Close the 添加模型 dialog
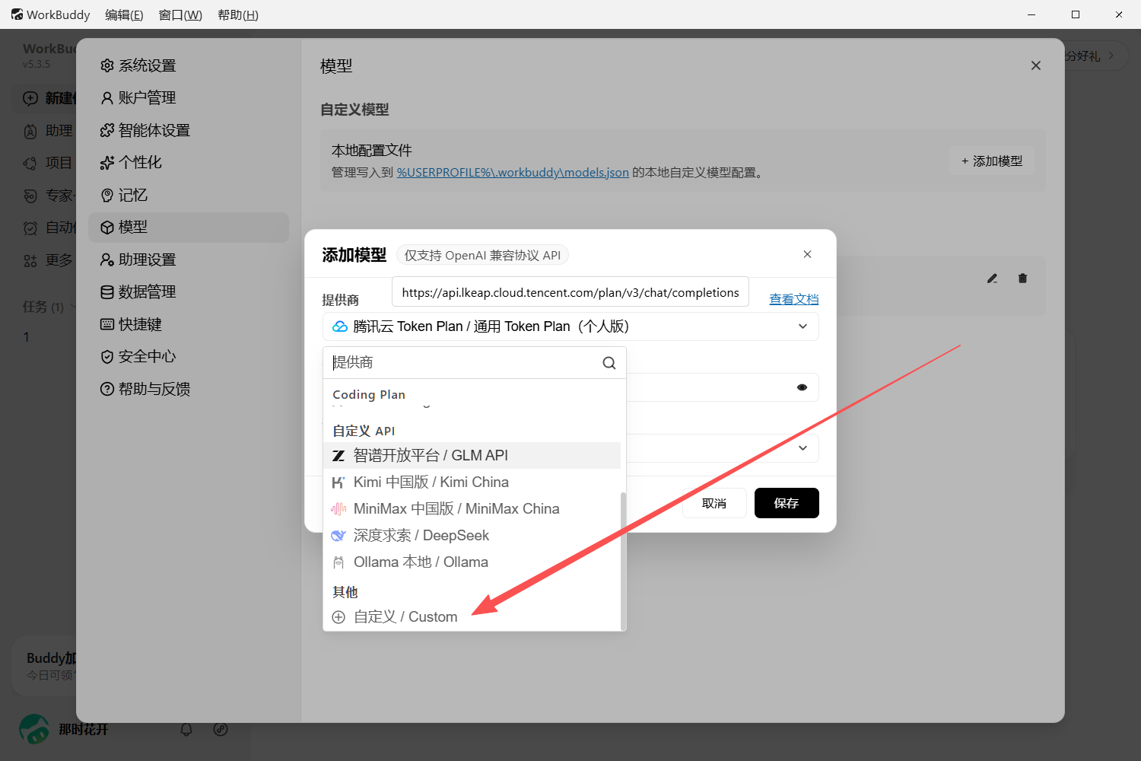 807,254
